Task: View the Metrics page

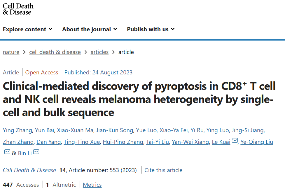Action: pos(92,185)
